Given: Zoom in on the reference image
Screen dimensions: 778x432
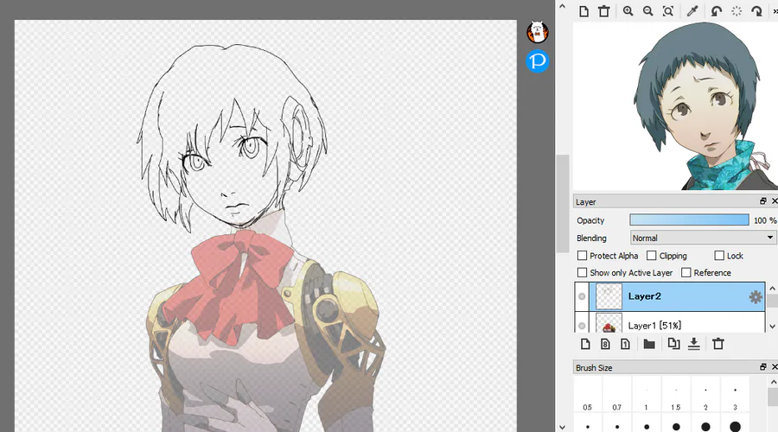Looking at the screenshot, I should pos(628,11).
